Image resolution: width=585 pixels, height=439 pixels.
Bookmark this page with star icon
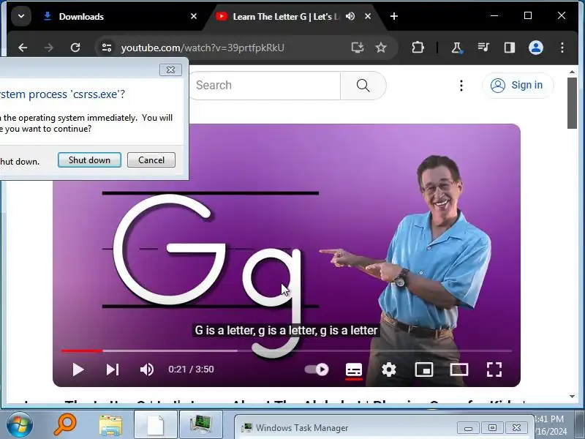pos(381,48)
